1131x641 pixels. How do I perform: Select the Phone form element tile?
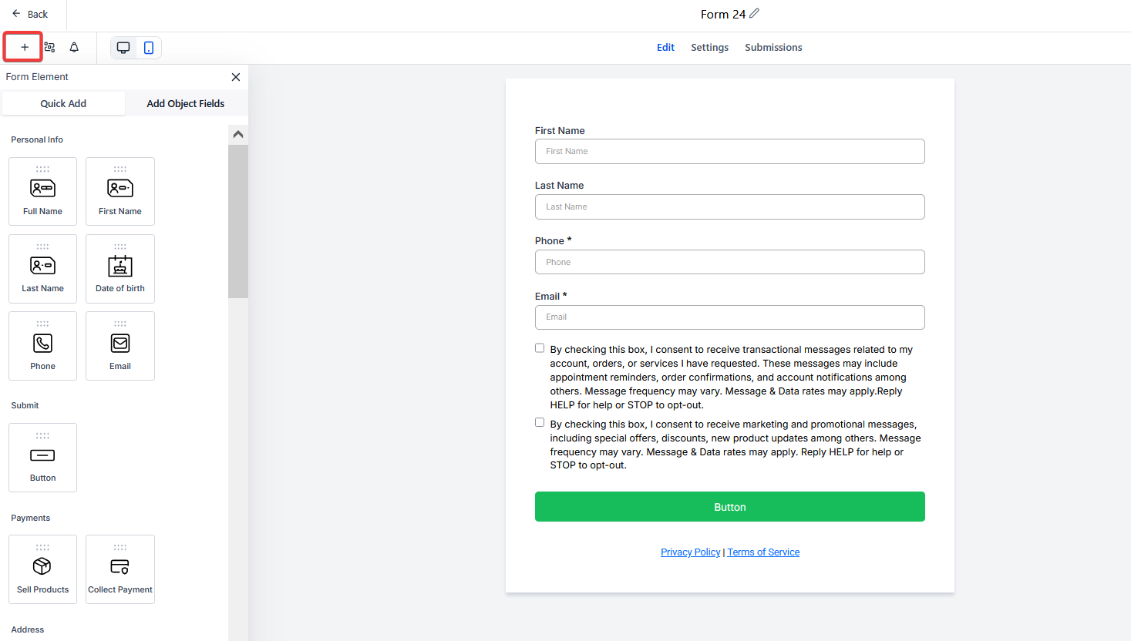(x=43, y=346)
